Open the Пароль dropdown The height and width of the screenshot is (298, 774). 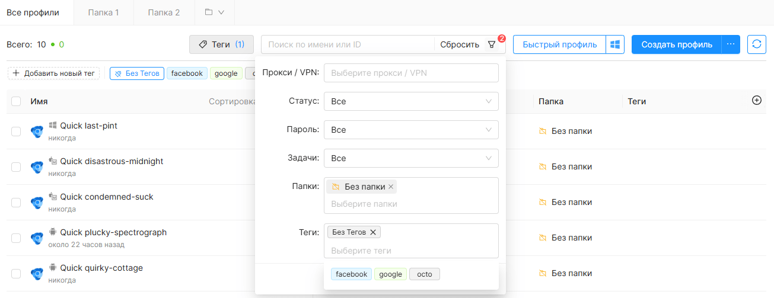[x=411, y=130]
